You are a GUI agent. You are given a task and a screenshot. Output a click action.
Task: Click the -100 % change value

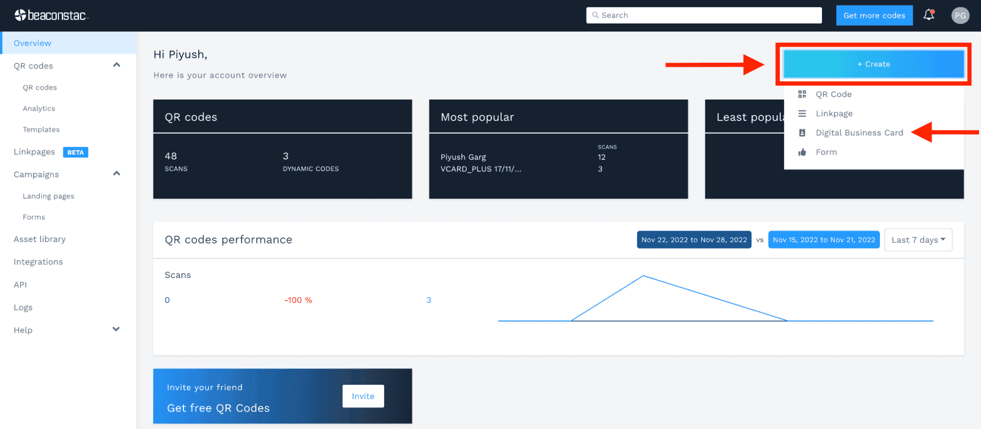tap(298, 300)
